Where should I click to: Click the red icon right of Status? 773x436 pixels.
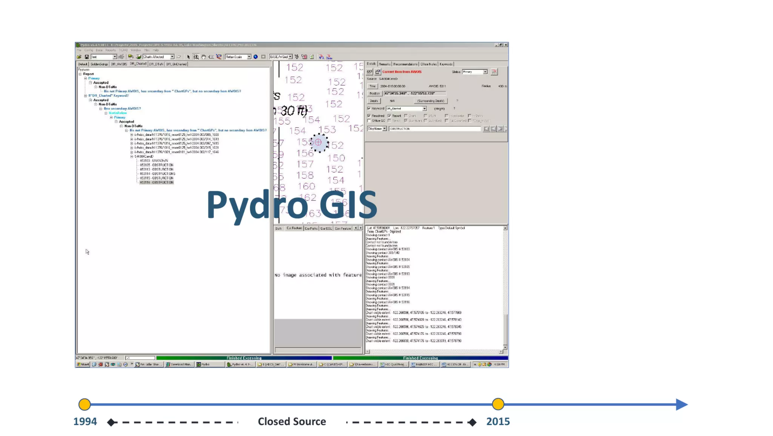coord(494,72)
